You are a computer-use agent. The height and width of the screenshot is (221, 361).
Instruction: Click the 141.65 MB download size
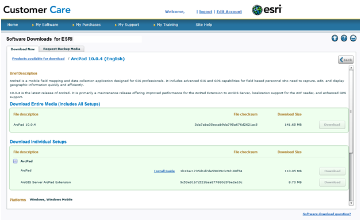click(293, 125)
